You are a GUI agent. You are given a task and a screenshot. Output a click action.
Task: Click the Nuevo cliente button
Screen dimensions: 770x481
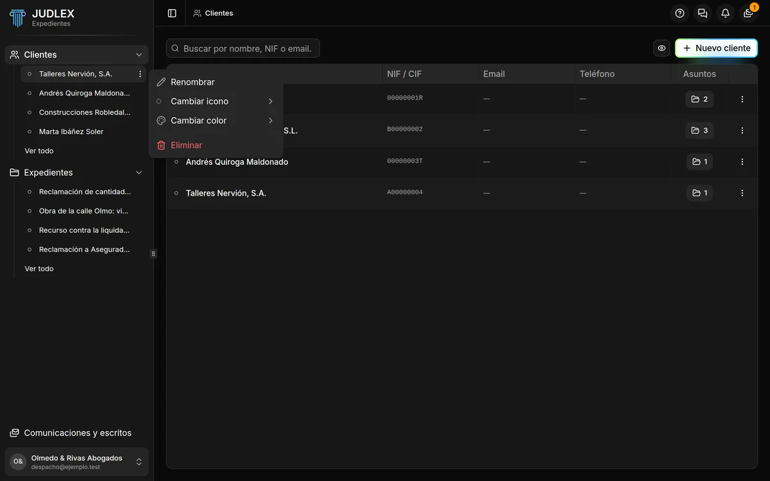tap(716, 48)
